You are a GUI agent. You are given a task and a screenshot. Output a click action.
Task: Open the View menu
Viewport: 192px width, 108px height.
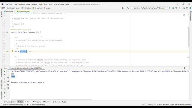15,4
